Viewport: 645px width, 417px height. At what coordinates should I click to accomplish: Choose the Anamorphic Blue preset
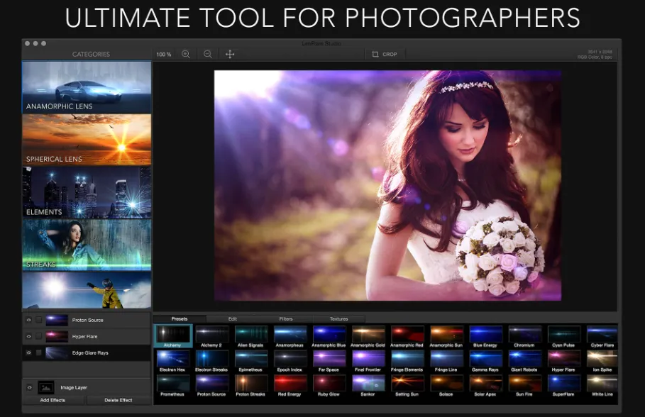click(x=329, y=336)
